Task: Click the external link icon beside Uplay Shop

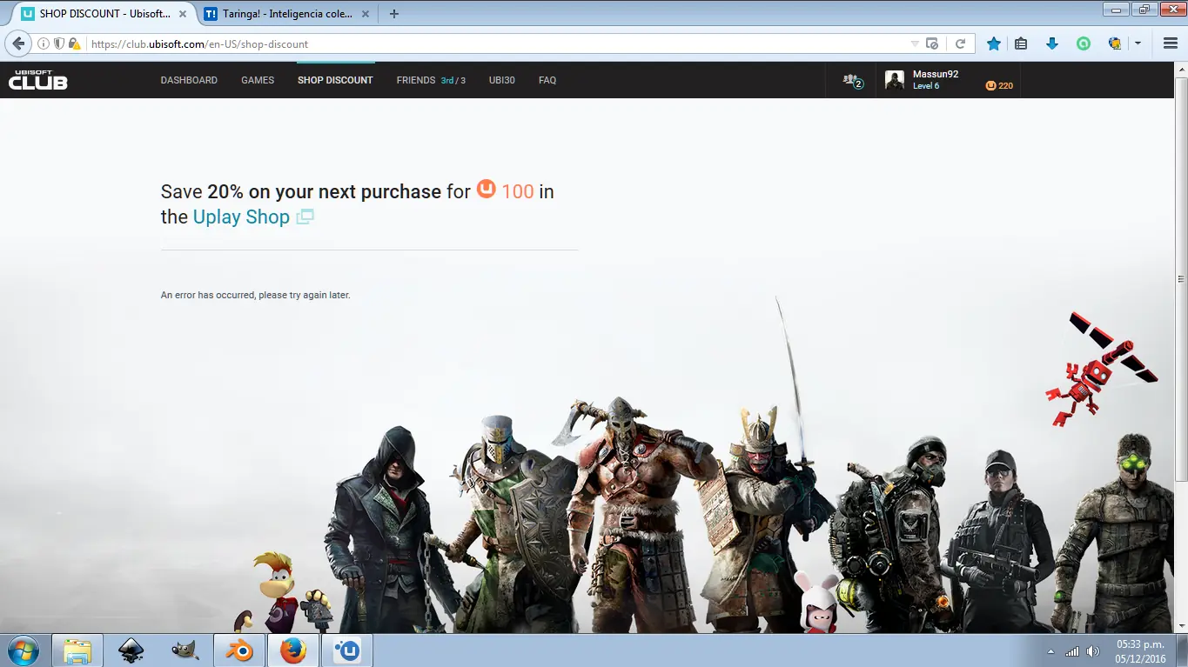Action: (305, 217)
